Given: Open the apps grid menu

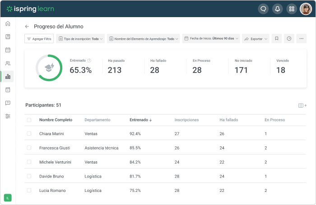Looking at the screenshot, I should (292, 9).
